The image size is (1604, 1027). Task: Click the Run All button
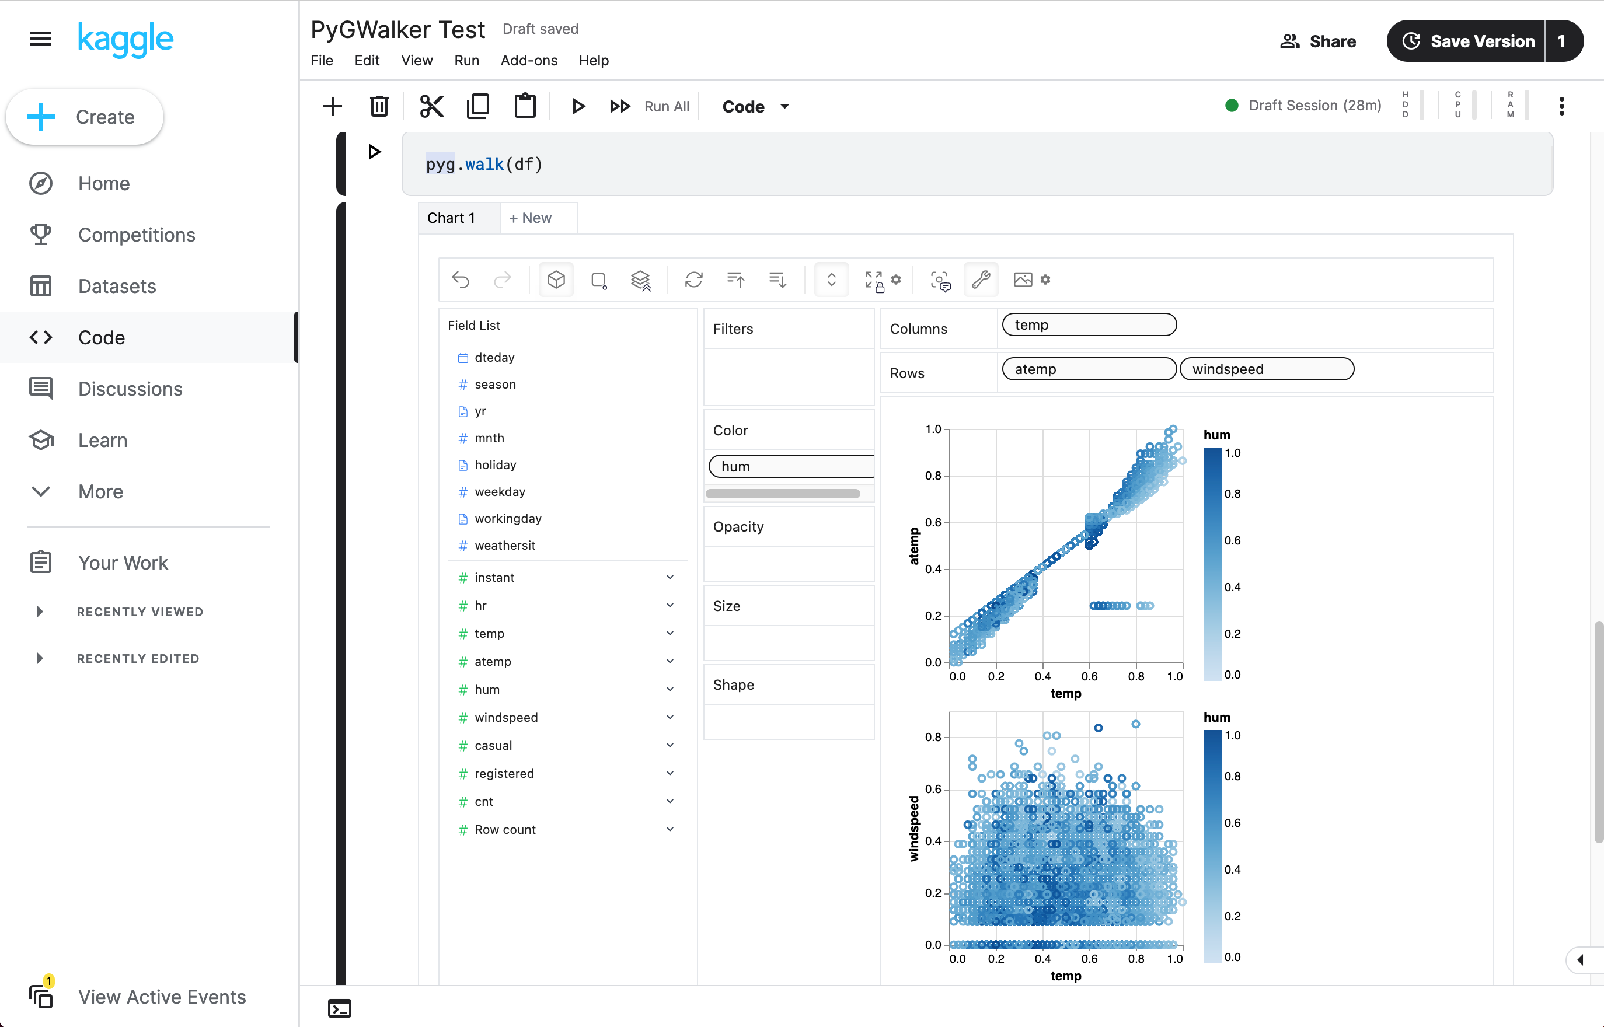coord(668,106)
